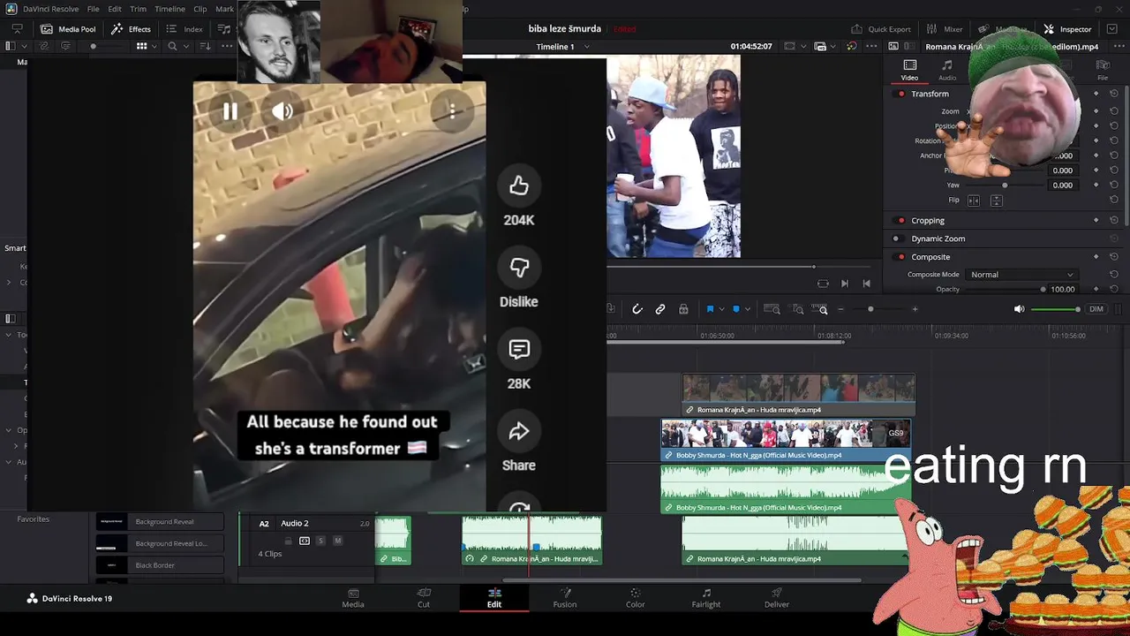Open the Composite Mode Normal dropdown

[x=1022, y=275]
